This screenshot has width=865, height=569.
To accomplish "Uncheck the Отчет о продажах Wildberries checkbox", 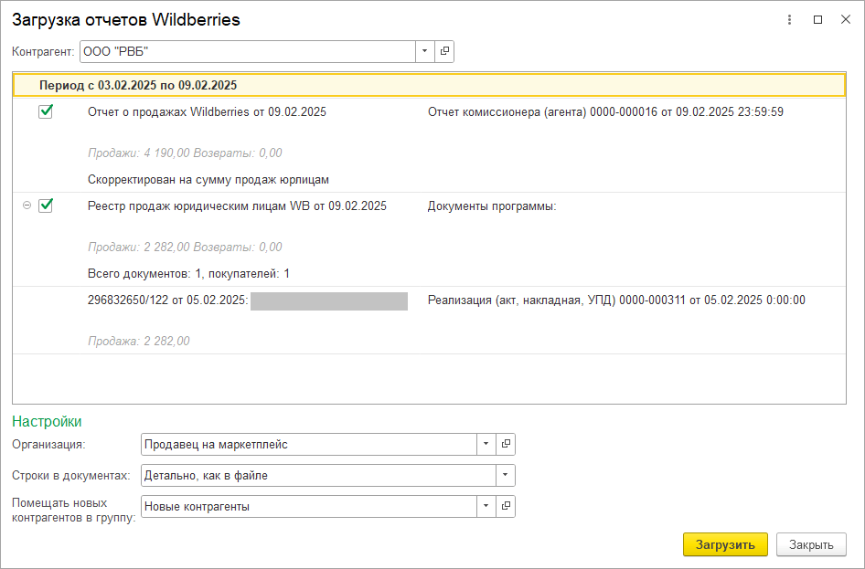I will click(x=46, y=111).
